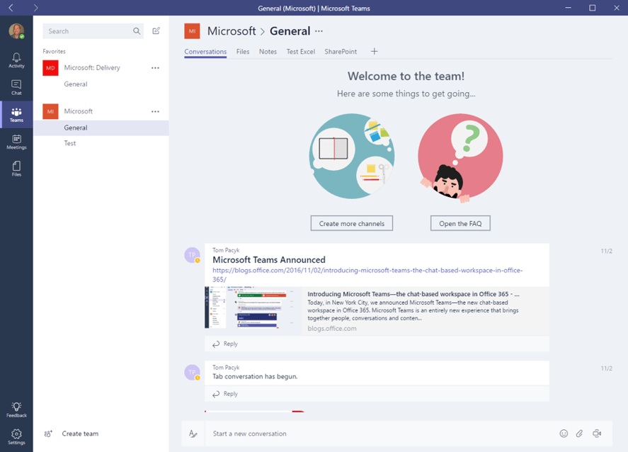Start a video meeting from compose box

pyautogui.click(x=597, y=433)
